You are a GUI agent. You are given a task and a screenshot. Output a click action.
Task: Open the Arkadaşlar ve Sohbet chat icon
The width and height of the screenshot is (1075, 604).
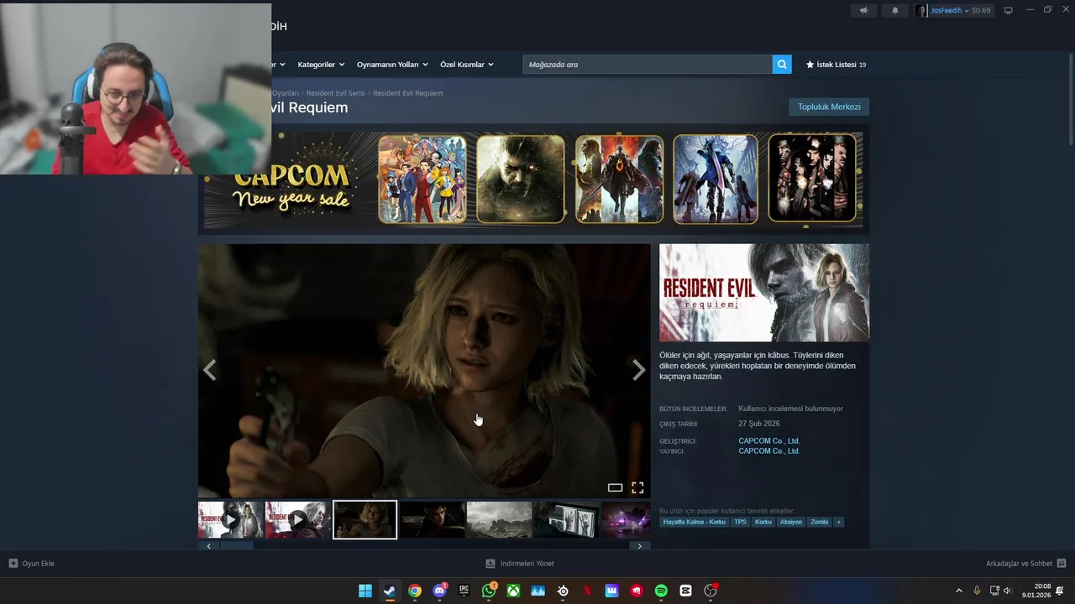point(1062,563)
